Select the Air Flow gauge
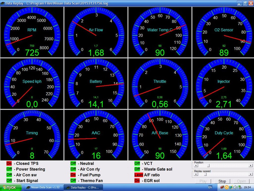Viewport: 254px width, 191px height. pos(96,32)
